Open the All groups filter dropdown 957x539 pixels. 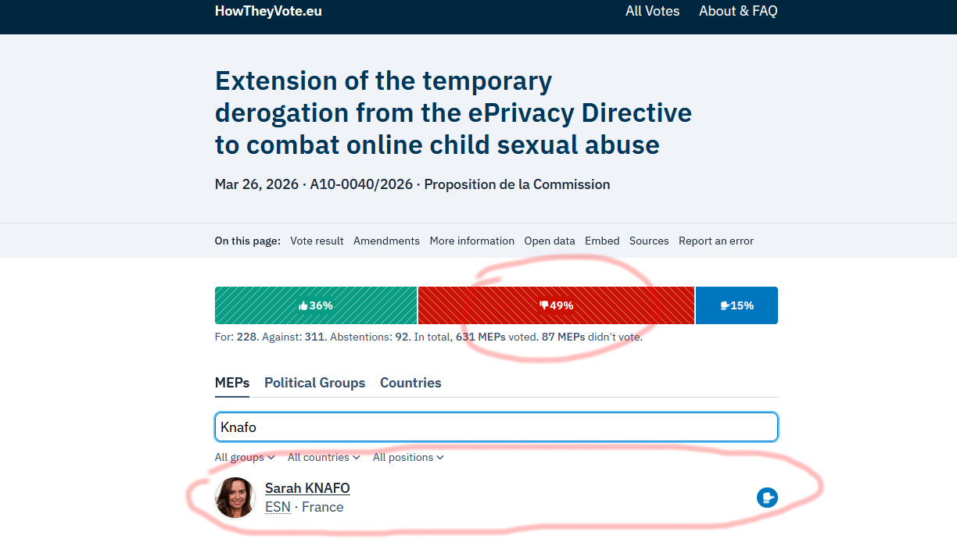tap(244, 457)
